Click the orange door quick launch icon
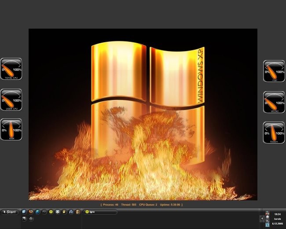Viewport: 286px width, 229px height. point(78,212)
